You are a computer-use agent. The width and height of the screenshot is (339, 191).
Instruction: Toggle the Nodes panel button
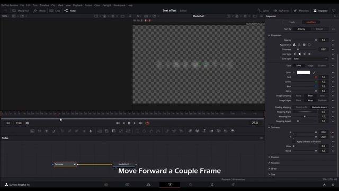[70, 11]
